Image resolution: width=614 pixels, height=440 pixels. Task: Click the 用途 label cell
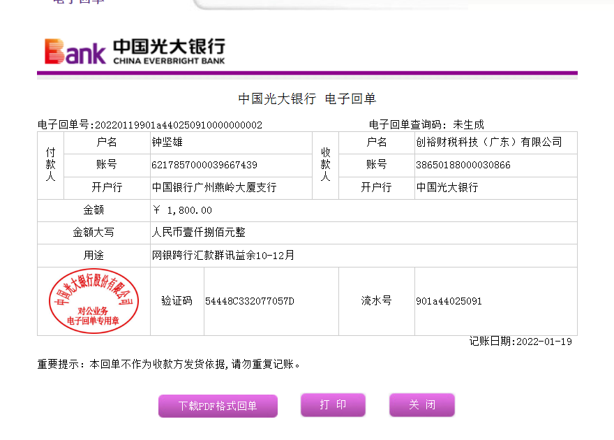click(x=93, y=256)
